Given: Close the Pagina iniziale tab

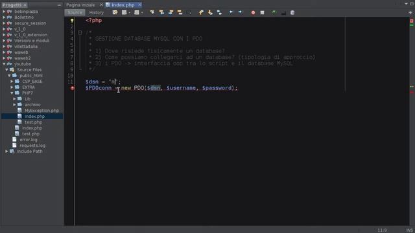Looking at the screenshot, I should pyautogui.click(x=101, y=5).
